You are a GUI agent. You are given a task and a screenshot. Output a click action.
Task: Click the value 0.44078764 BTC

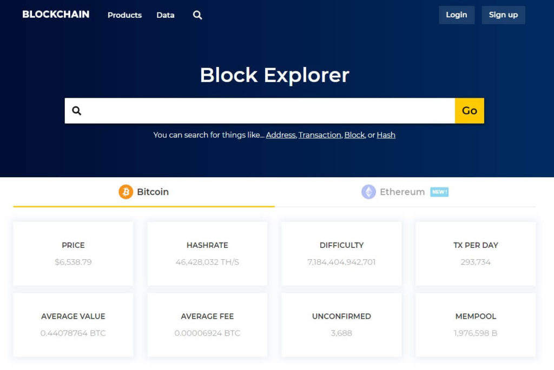tap(73, 333)
